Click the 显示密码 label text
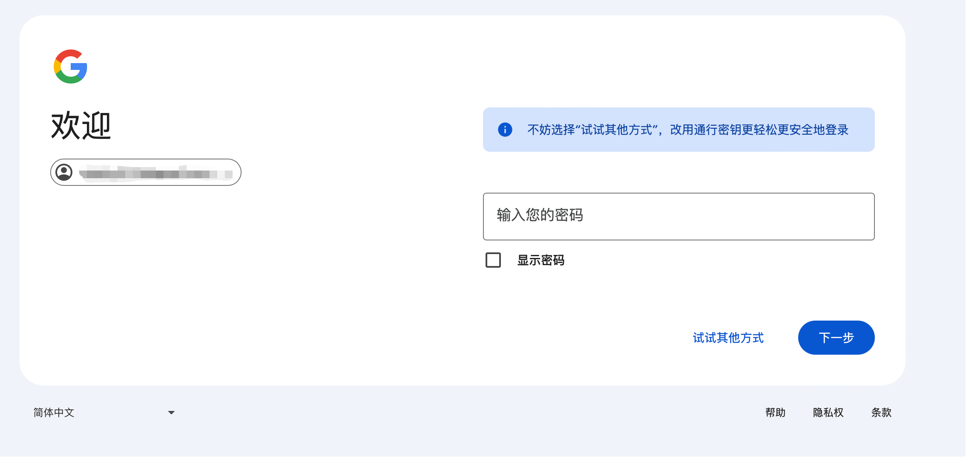 [x=540, y=260]
